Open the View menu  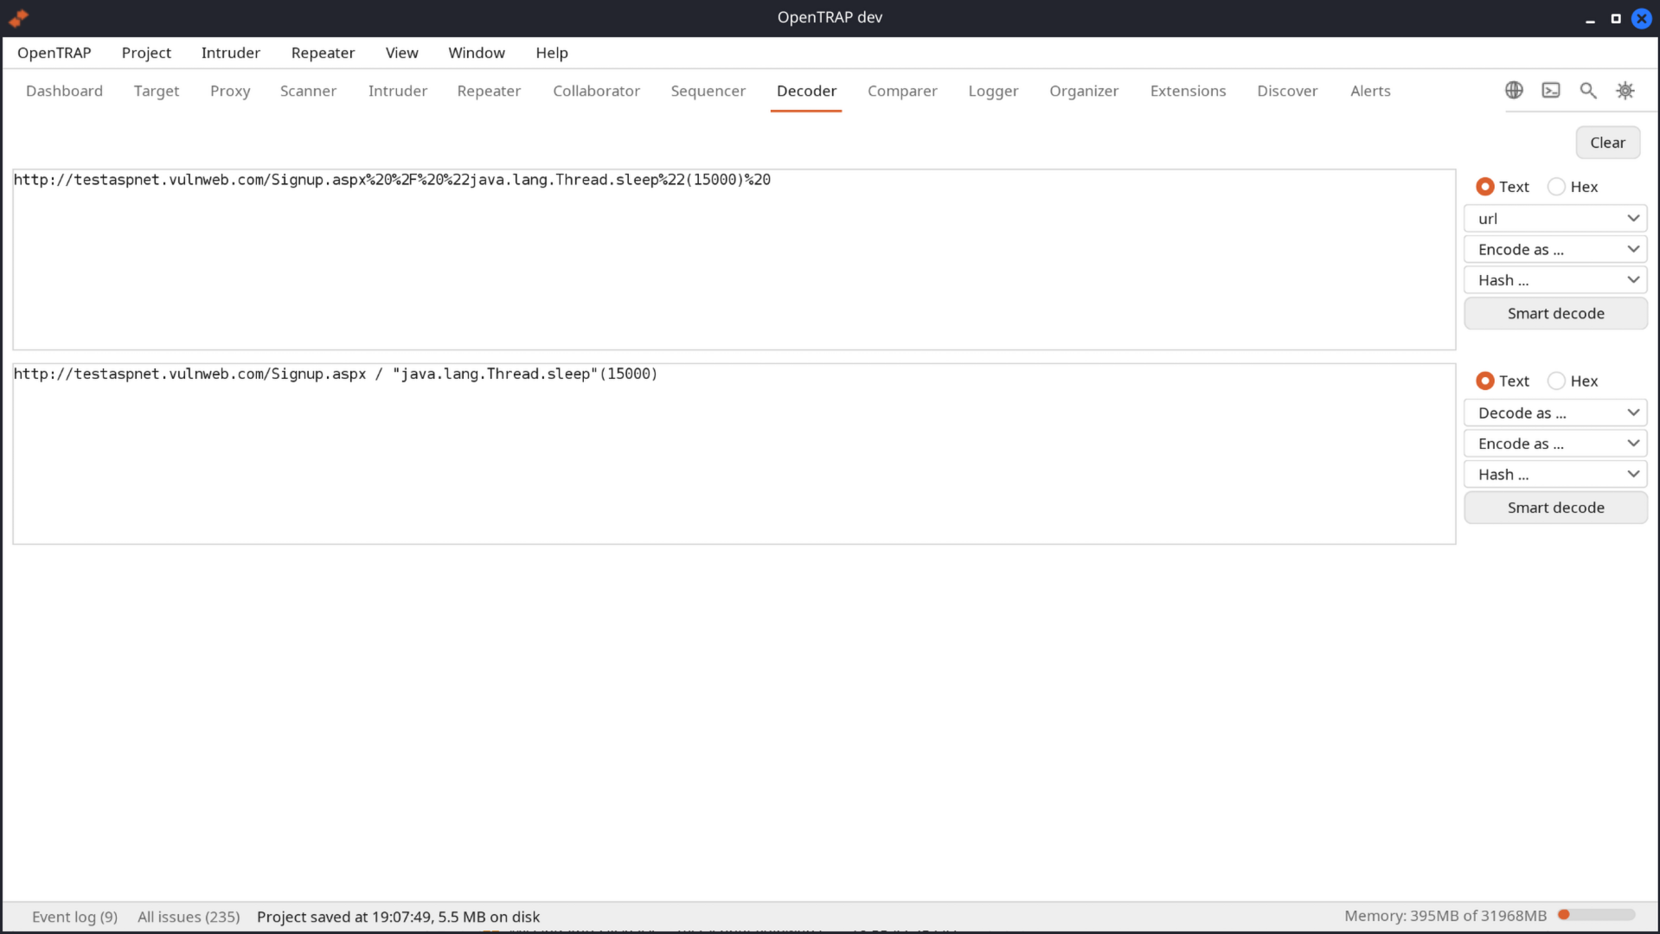pyautogui.click(x=401, y=53)
